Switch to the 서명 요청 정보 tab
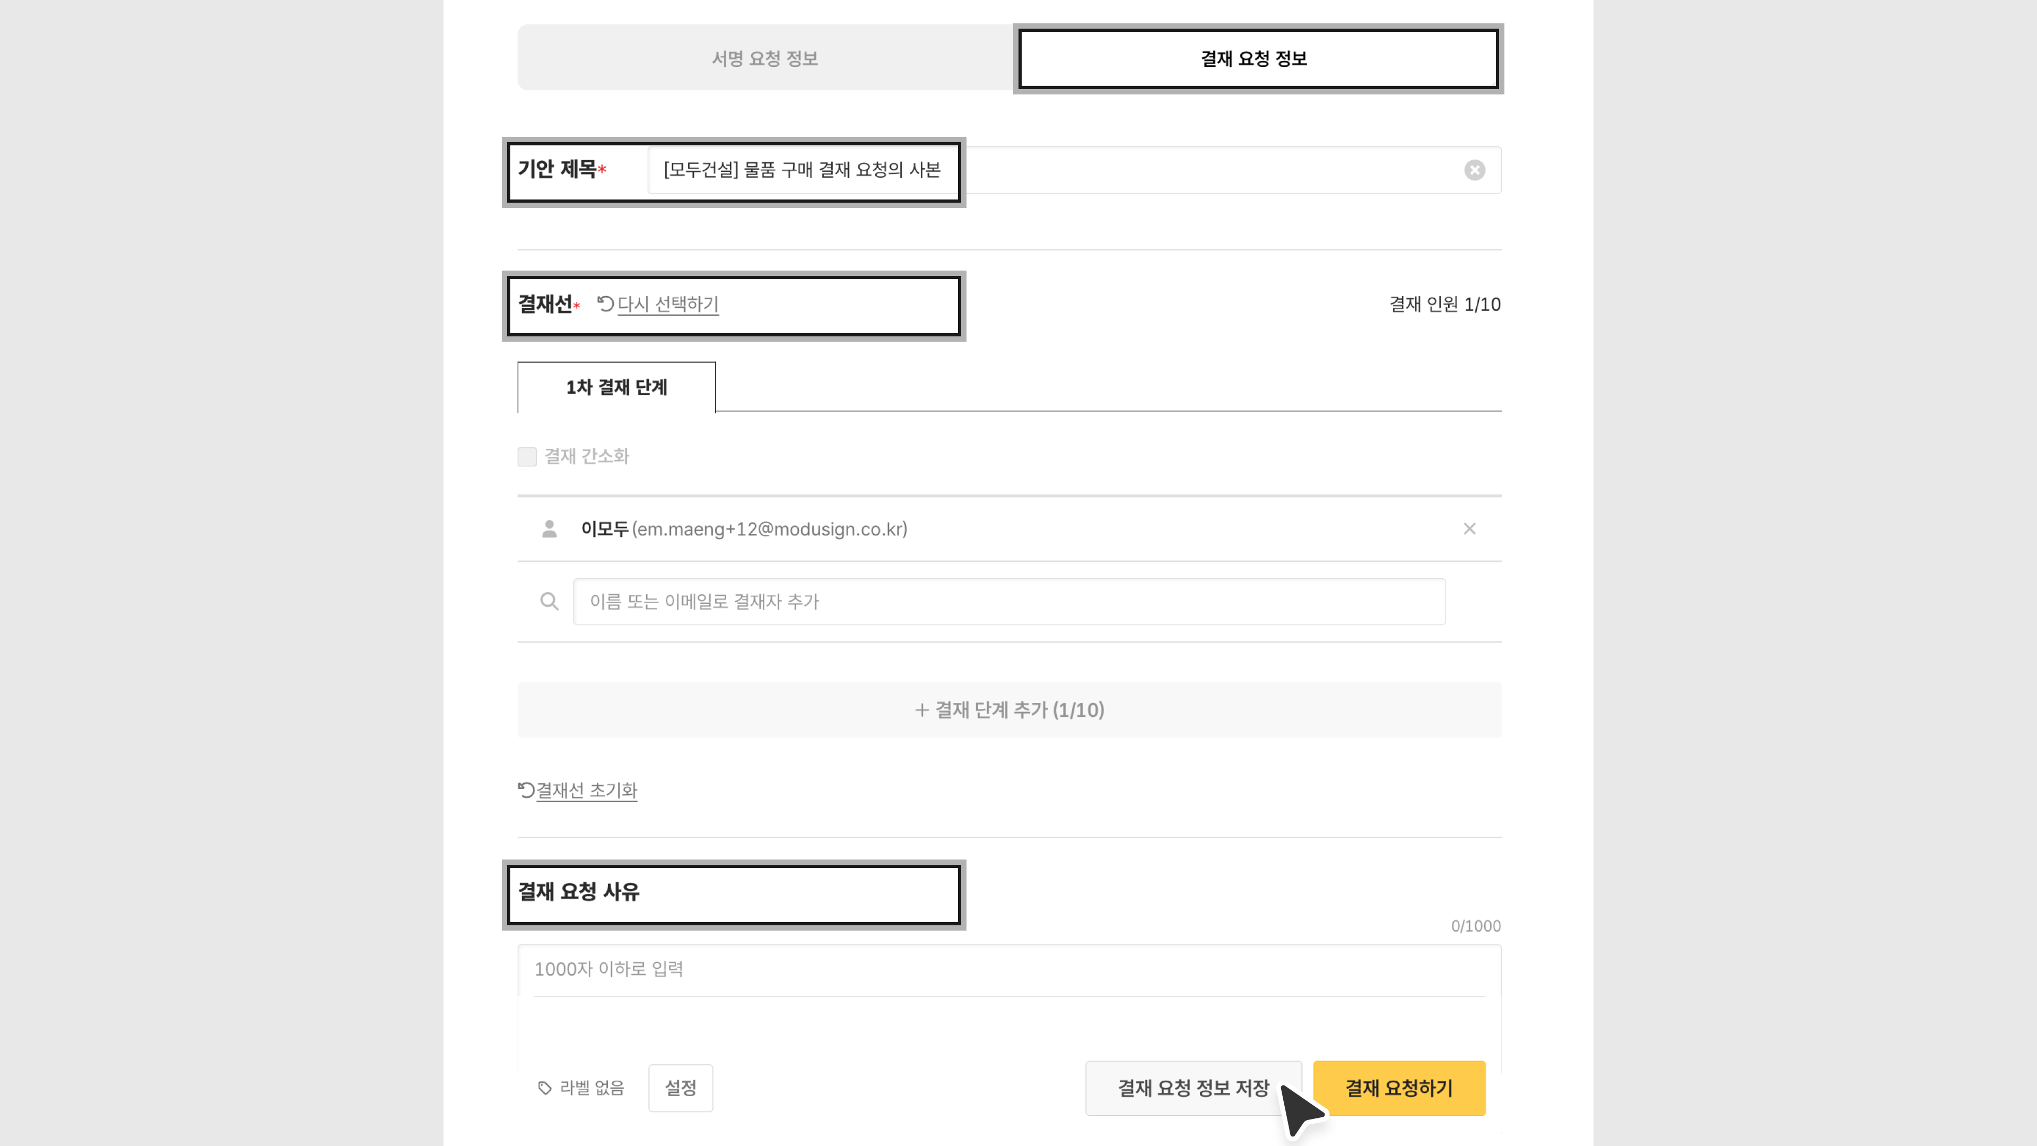Viewport: 2037px width, 1146px height. (x=764, y=58)
